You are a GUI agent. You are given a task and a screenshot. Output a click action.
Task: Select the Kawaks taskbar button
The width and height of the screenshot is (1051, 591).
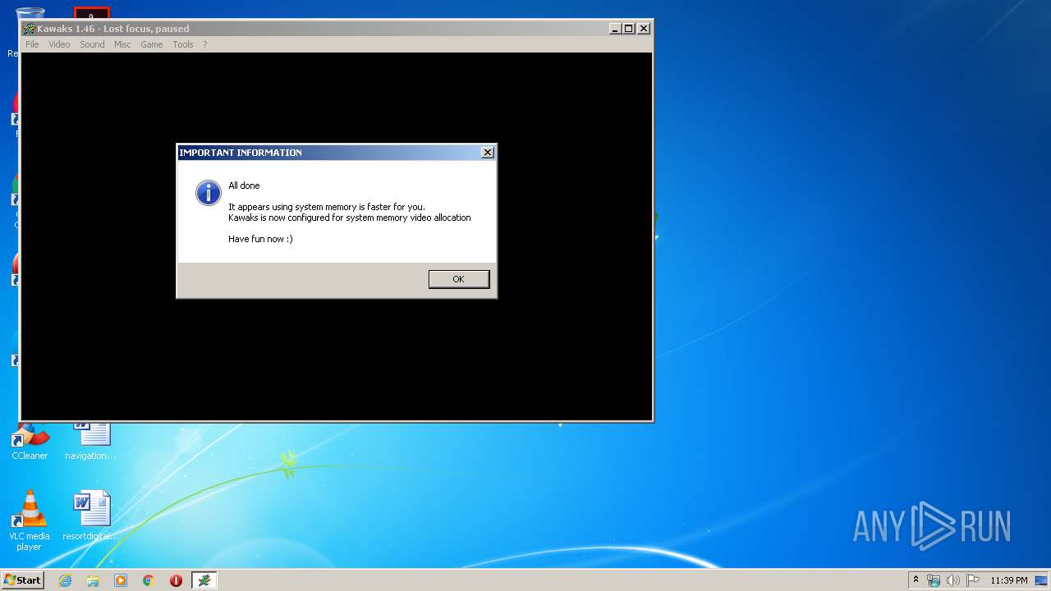204,580
